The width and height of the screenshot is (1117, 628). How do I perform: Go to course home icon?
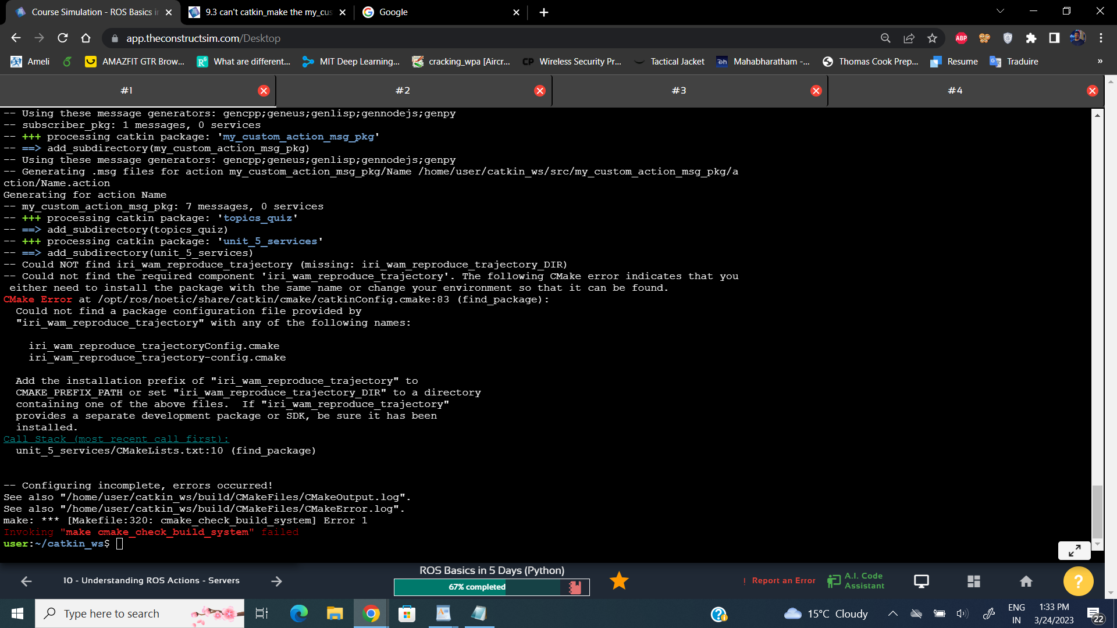[x=1026, y=581]
